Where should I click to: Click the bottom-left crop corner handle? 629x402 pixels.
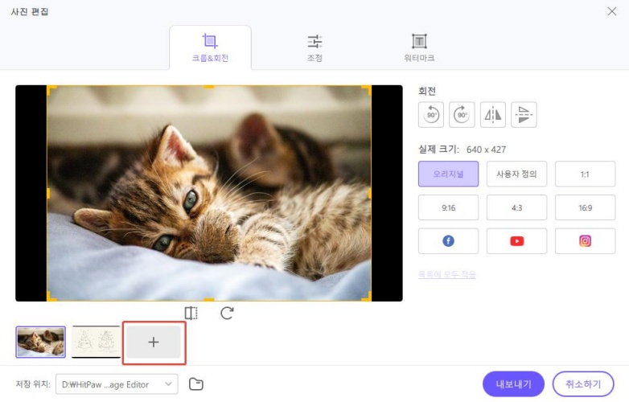click(x=51, y=296)
